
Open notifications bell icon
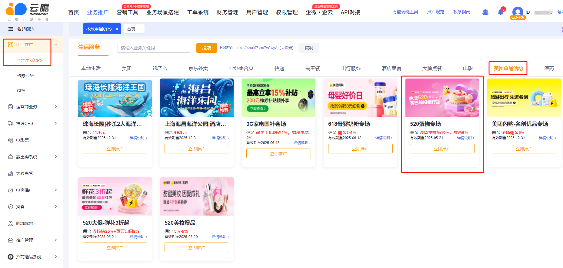coord(500,12)
